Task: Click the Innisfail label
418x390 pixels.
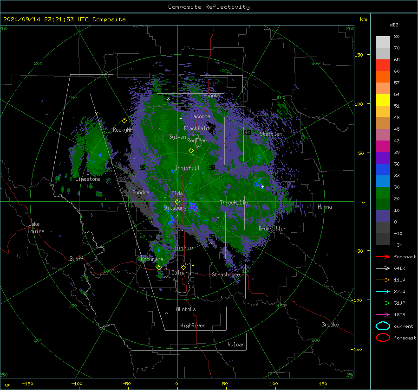Action: 187,168
